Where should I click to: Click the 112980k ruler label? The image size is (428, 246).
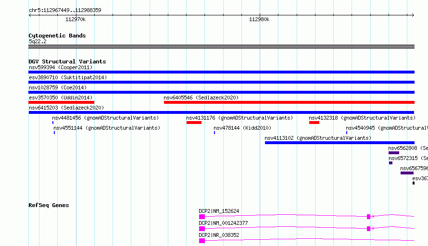(259, 19)
